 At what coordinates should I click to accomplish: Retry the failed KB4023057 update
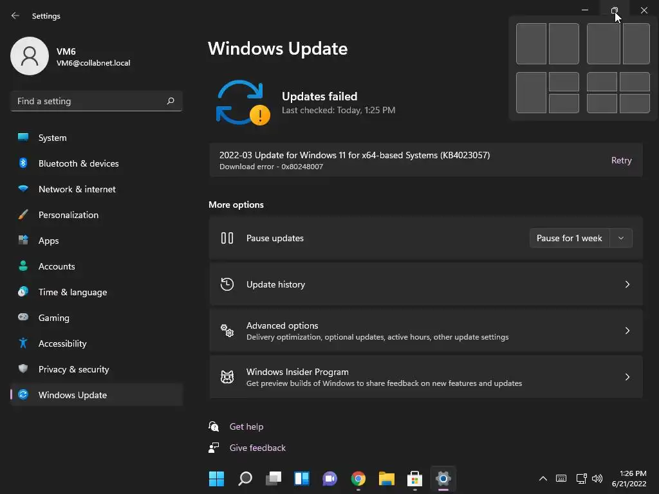621,160
